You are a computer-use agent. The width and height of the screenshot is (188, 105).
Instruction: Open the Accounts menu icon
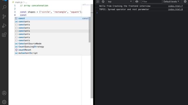(x=4, y=93)
